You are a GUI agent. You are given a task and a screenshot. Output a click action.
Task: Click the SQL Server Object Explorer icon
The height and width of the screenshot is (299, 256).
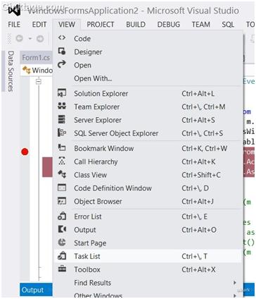pos(62,133)
